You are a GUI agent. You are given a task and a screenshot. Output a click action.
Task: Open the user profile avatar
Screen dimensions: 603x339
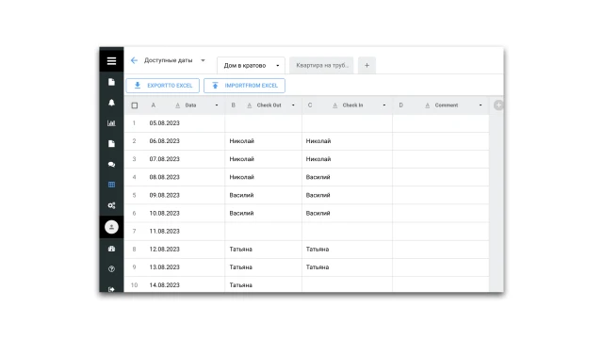point(111,227)
